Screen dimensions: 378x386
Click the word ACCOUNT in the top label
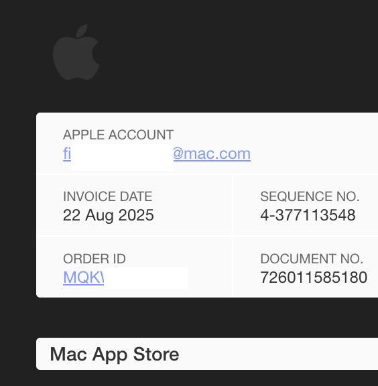141,135
